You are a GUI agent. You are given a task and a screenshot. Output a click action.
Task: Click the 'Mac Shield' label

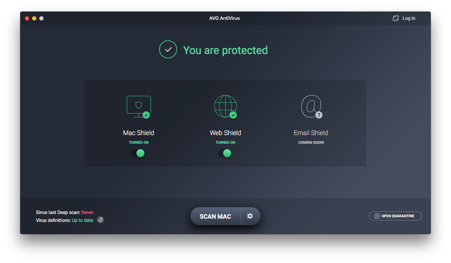(x=139, y=133)
